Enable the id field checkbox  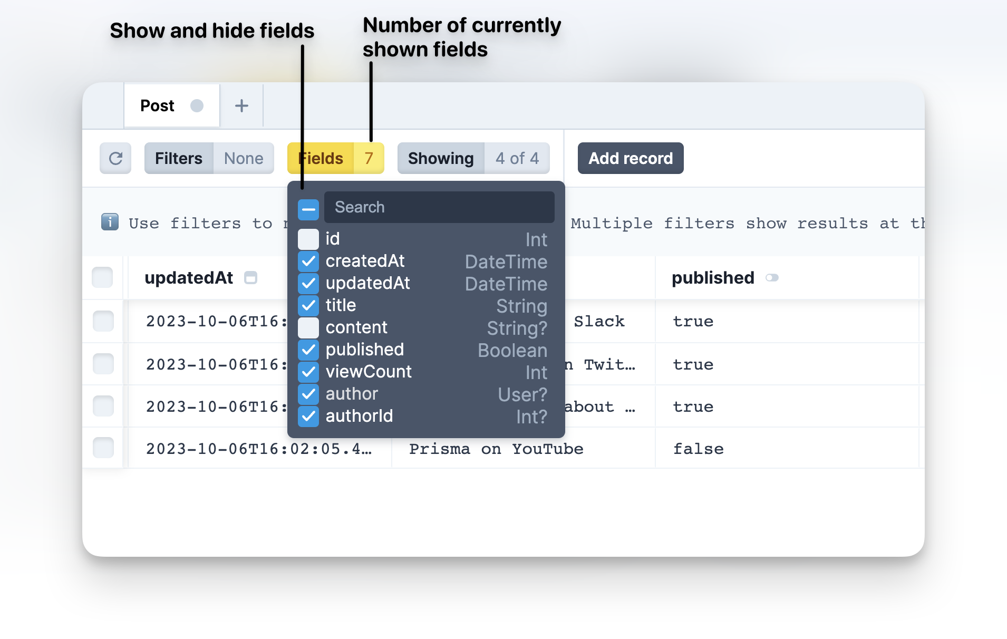(x=308, y=239)
